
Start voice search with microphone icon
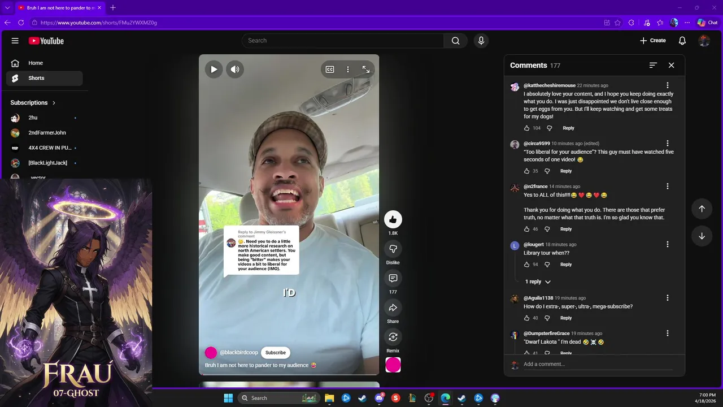point(481,41)
